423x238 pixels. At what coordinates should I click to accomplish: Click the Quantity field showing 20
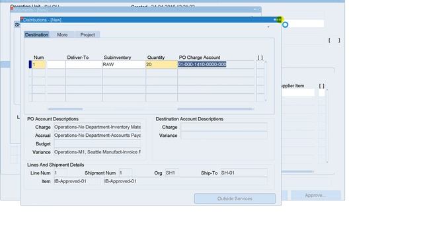[161, 65]
